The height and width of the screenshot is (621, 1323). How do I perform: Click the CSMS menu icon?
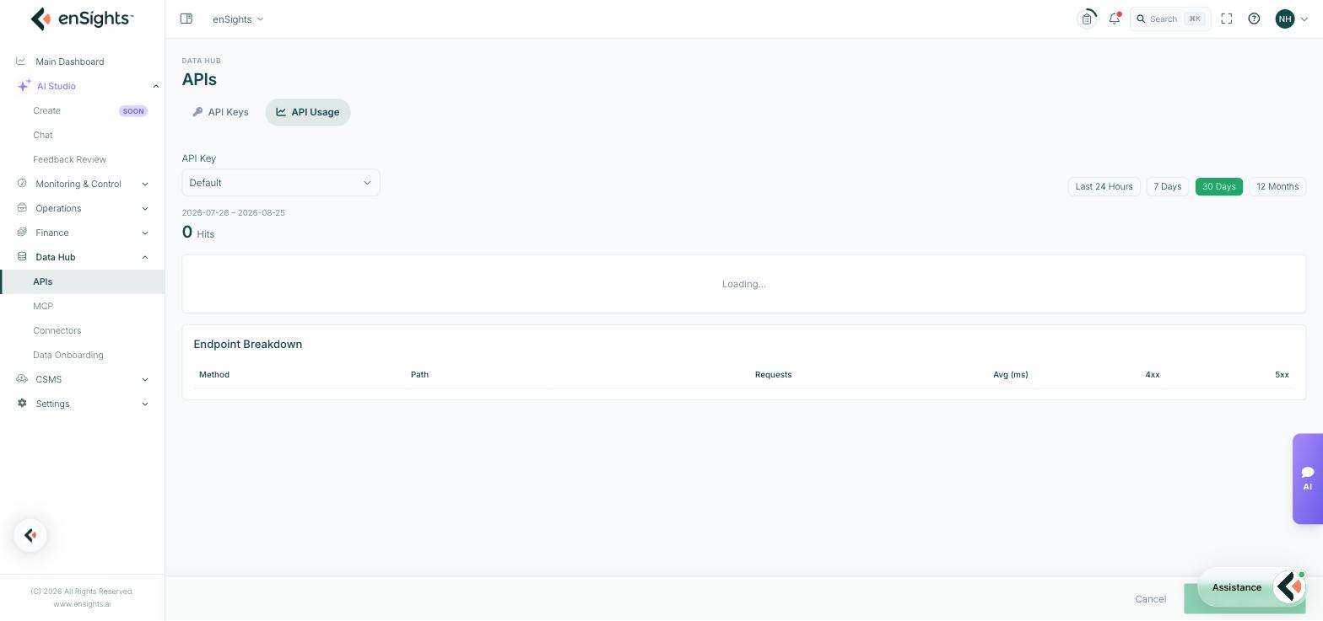pos(22,379)
